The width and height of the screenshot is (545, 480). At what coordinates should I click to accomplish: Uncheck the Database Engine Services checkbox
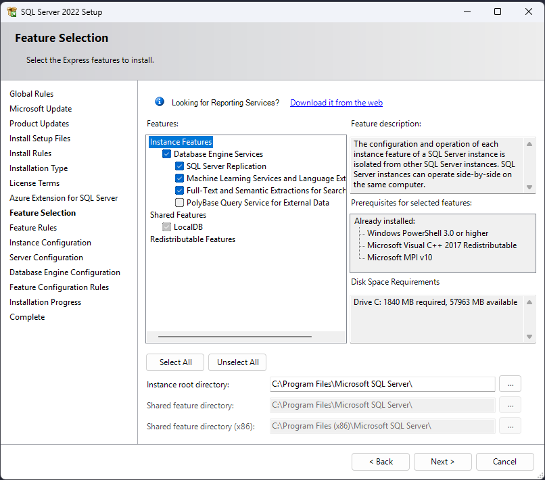coord(167,154)
